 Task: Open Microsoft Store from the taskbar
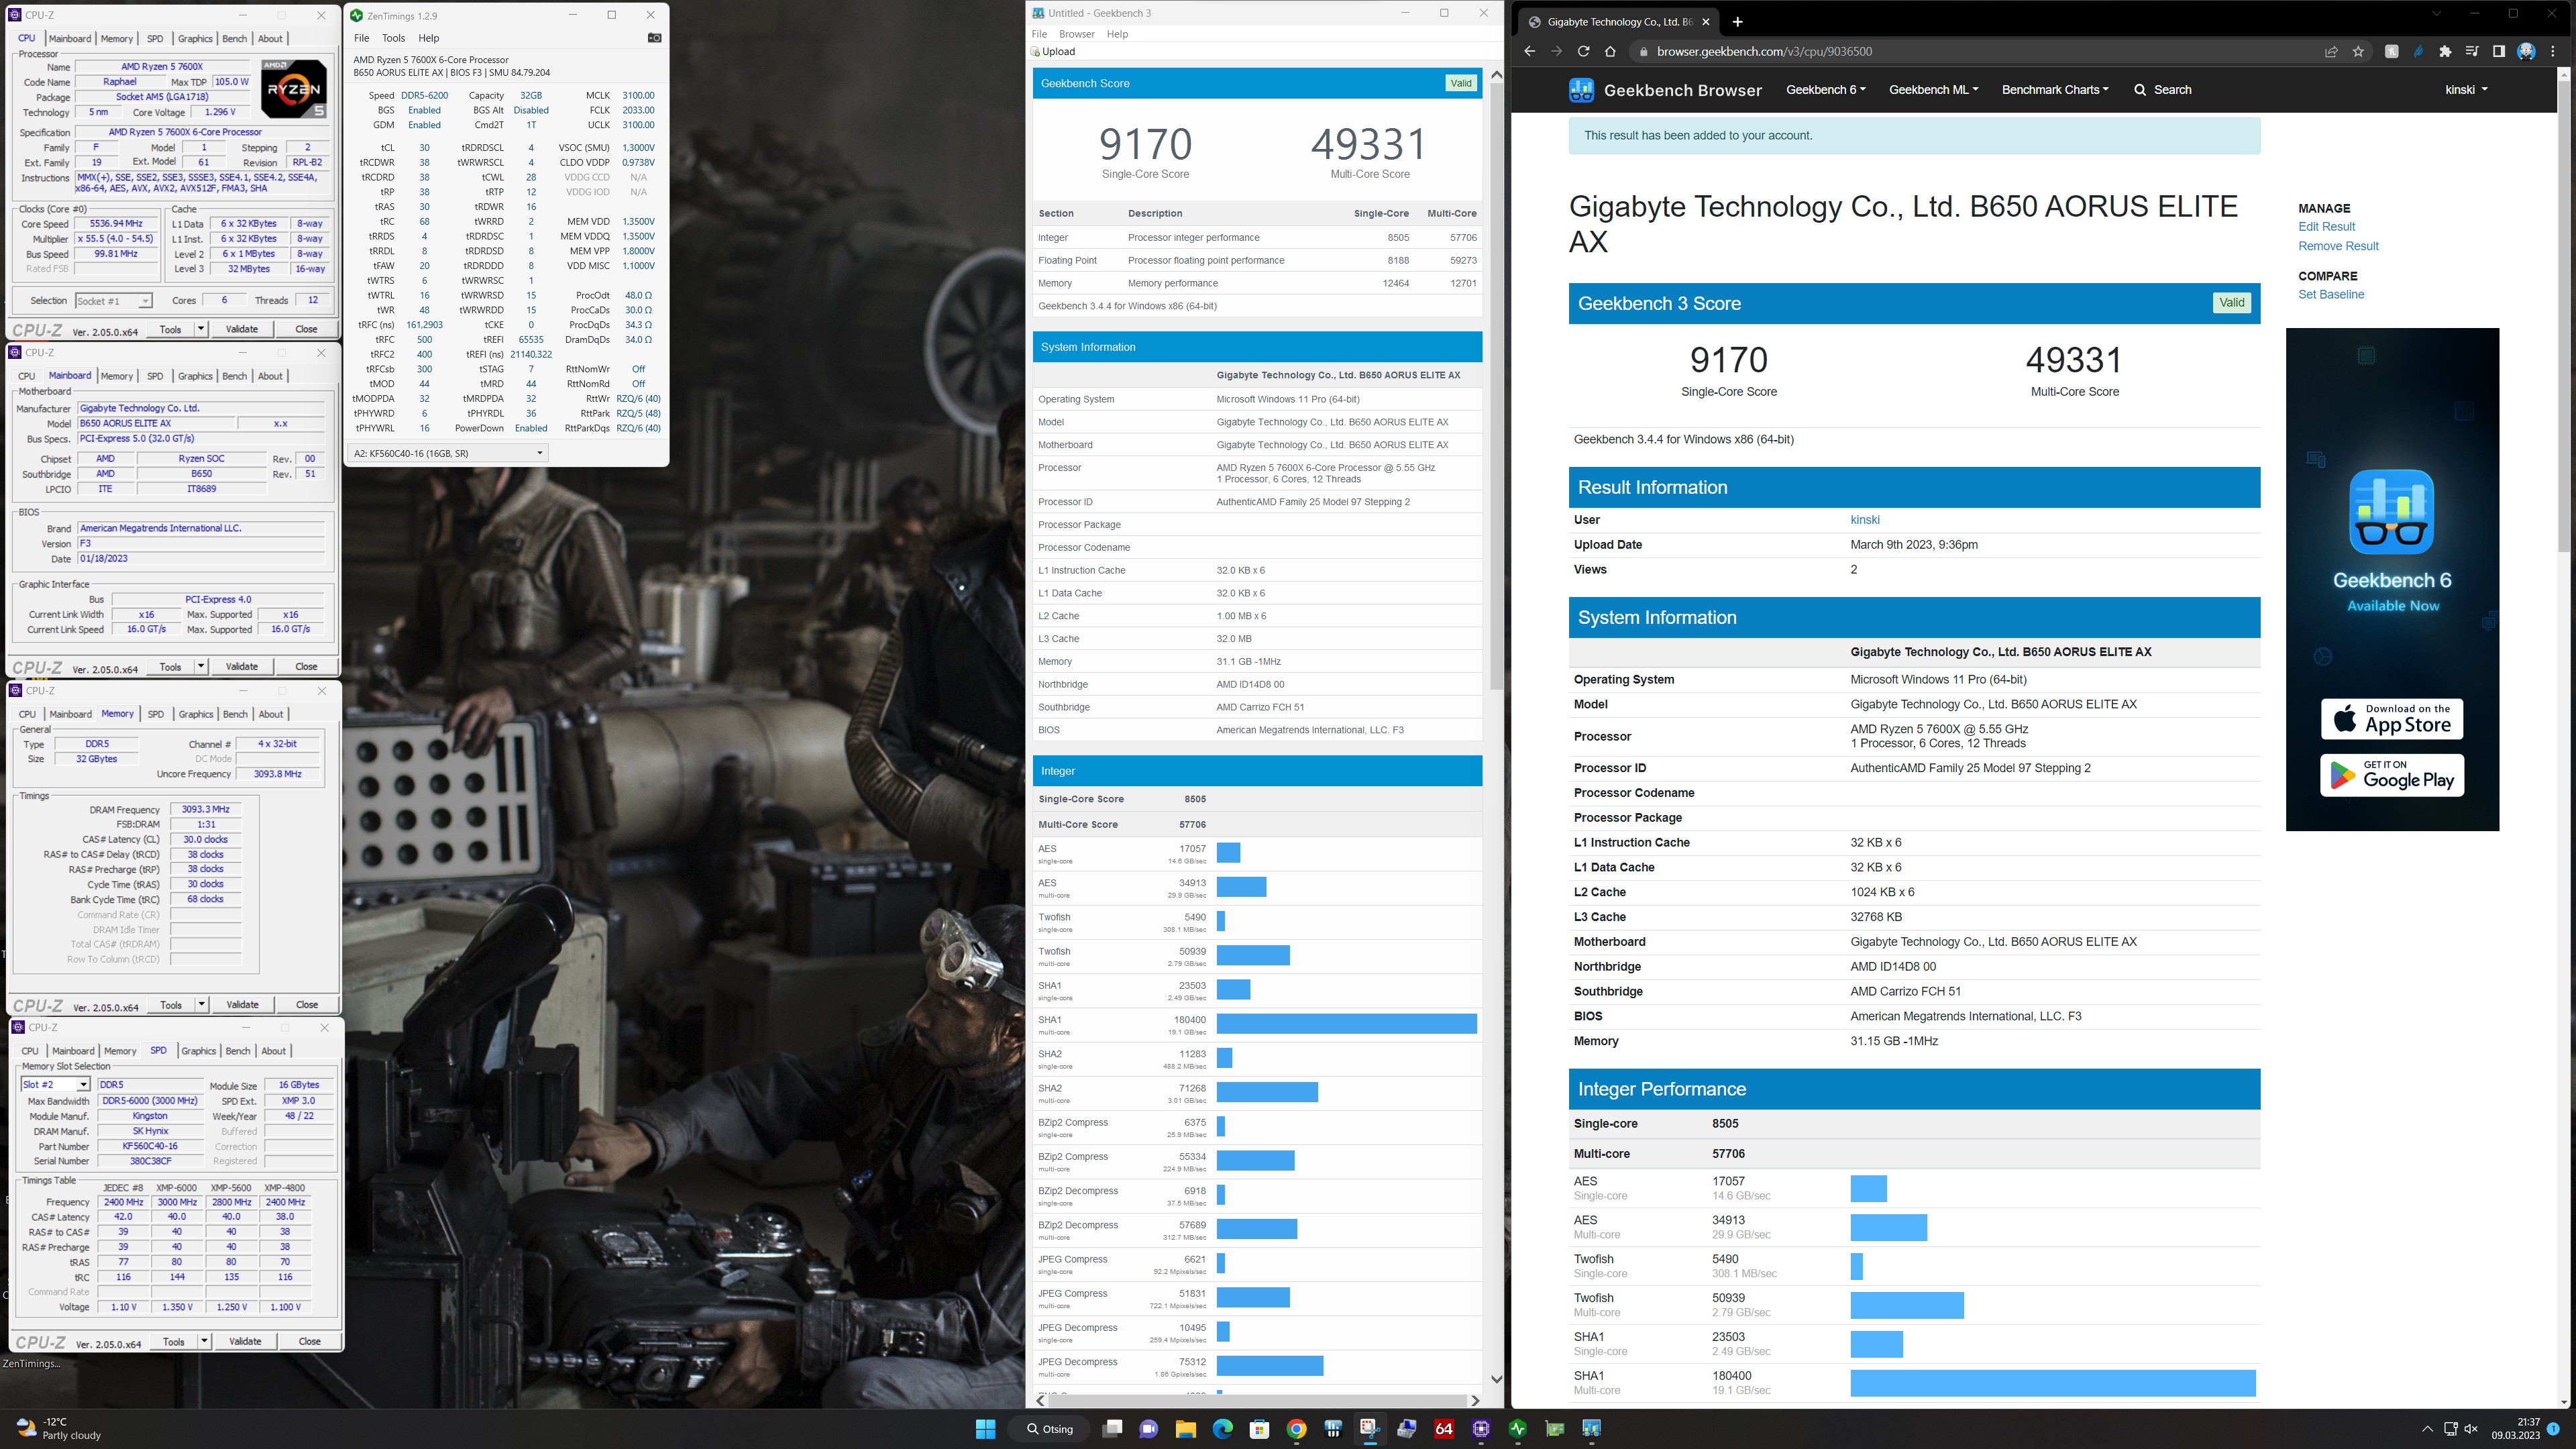click(x=1259, y=1429)
